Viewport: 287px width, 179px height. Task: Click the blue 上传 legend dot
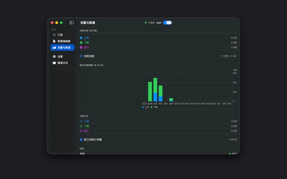point(143,107)
